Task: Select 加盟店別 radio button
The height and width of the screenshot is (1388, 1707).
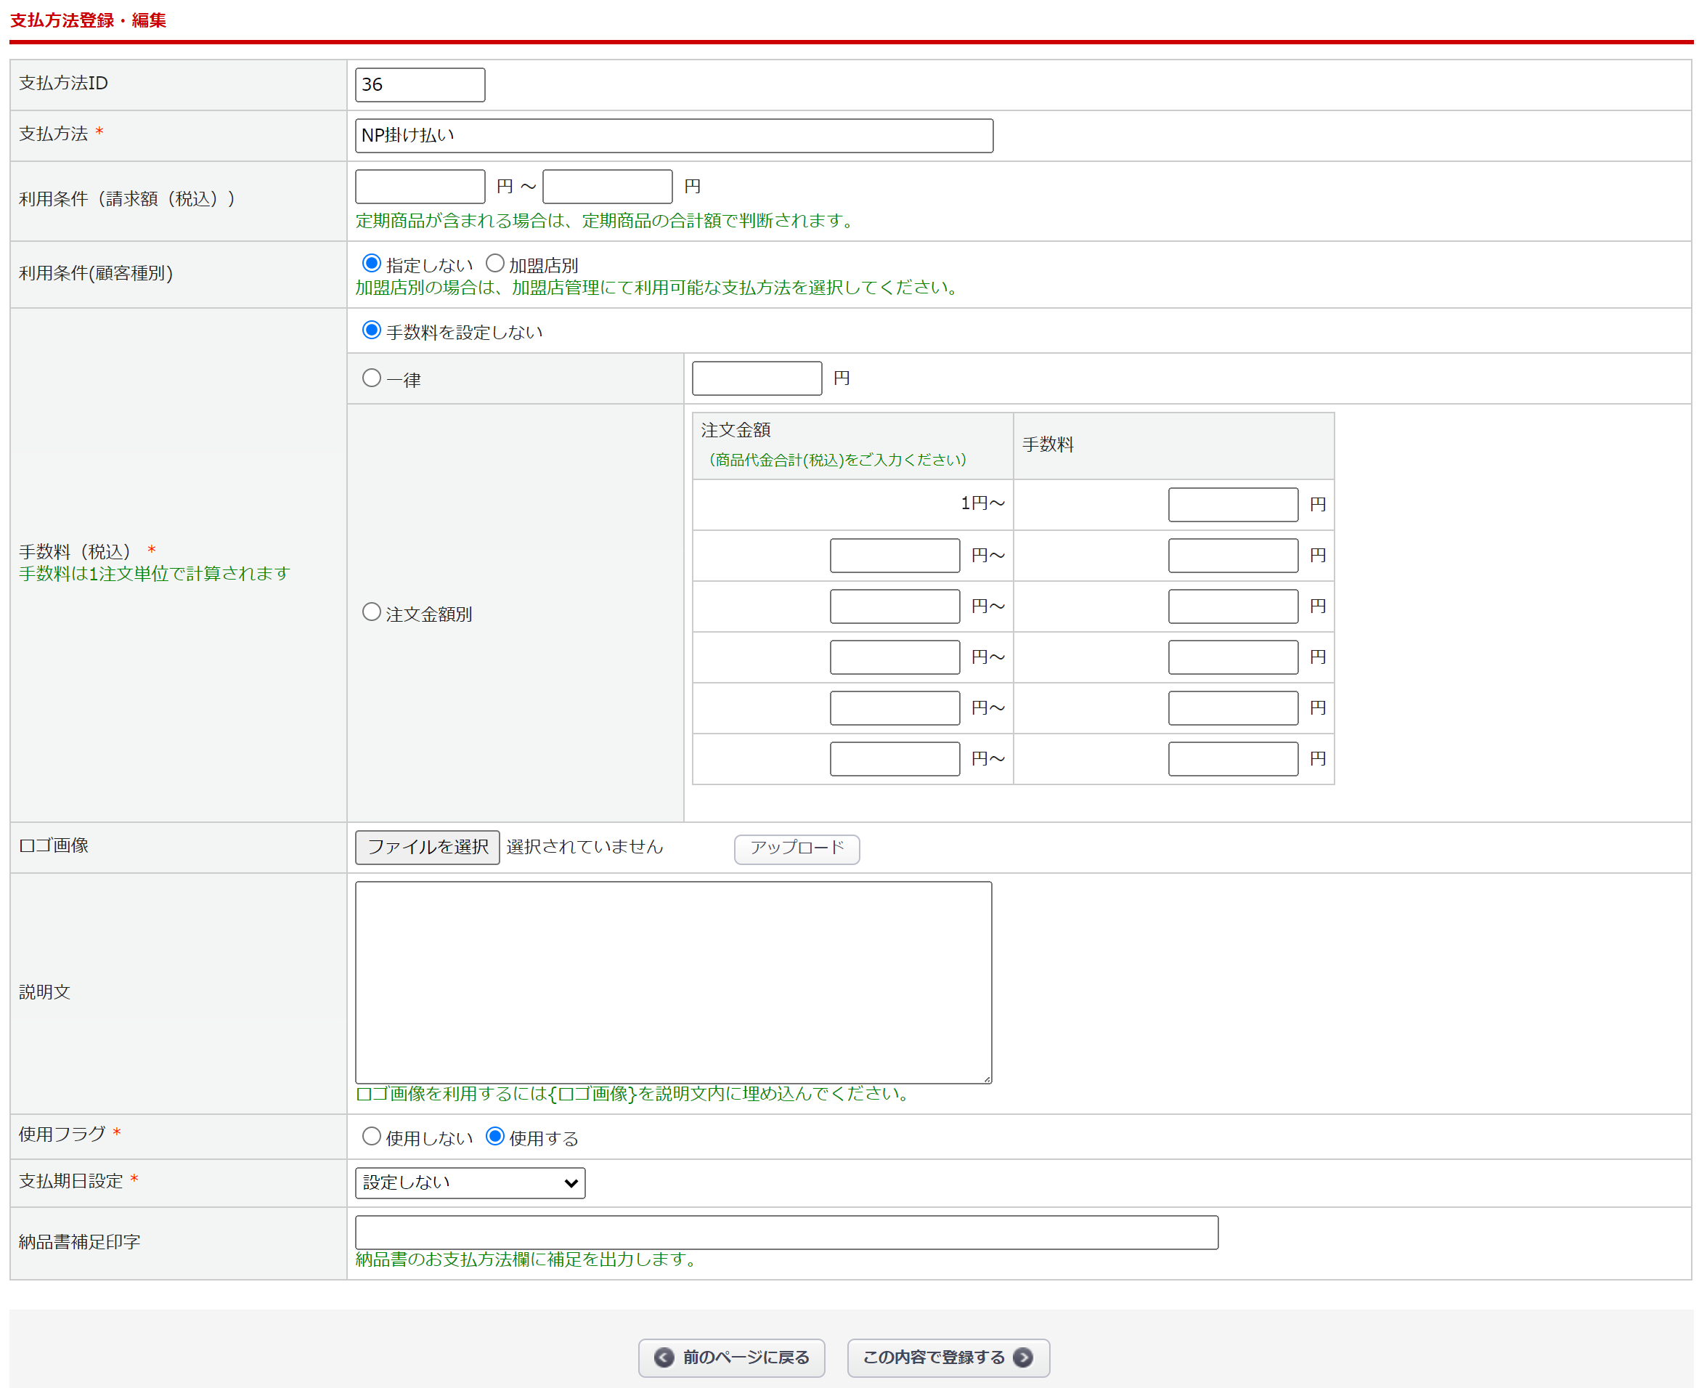Action: coord(494,263)
